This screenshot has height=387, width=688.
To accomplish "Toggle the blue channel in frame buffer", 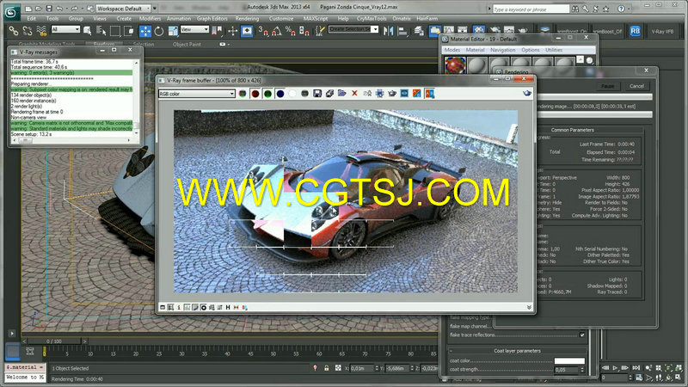I will (280, 94).
